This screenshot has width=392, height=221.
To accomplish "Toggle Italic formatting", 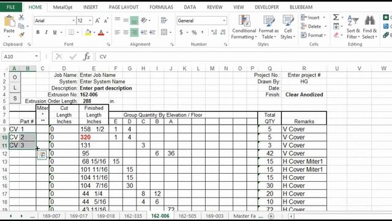I will pos(47,33).
